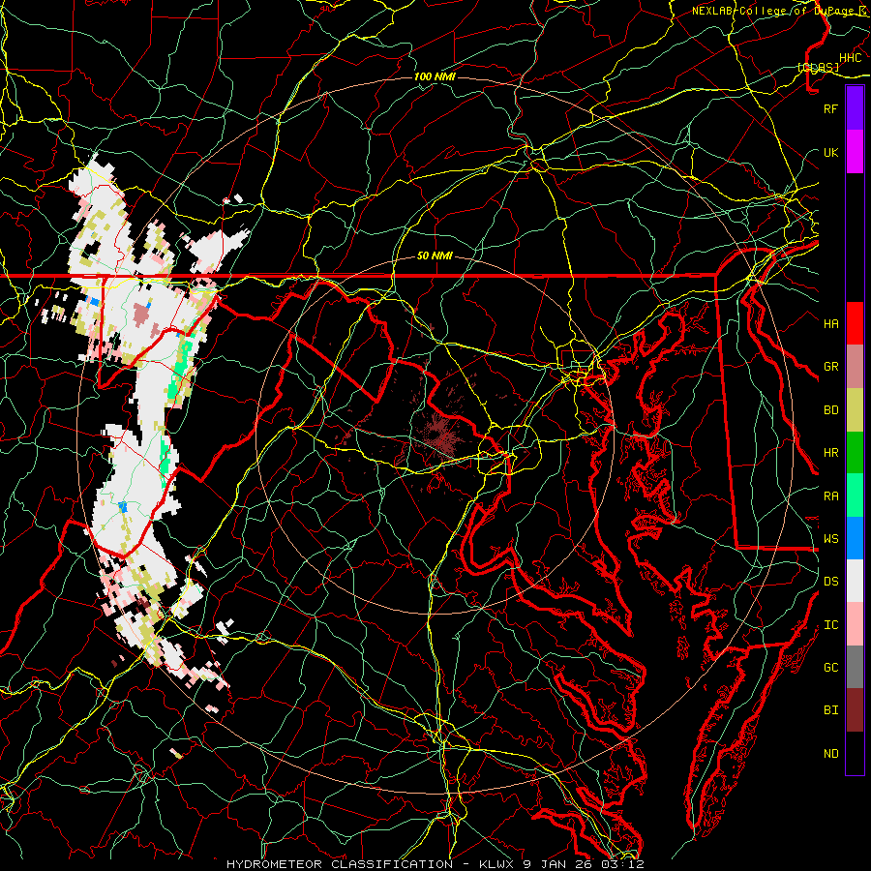Image resolution: width=871 pixels, height=871 pixels.
Task: Select the olive yellow BD legend swatch
Action: click(x=855, y=410)
